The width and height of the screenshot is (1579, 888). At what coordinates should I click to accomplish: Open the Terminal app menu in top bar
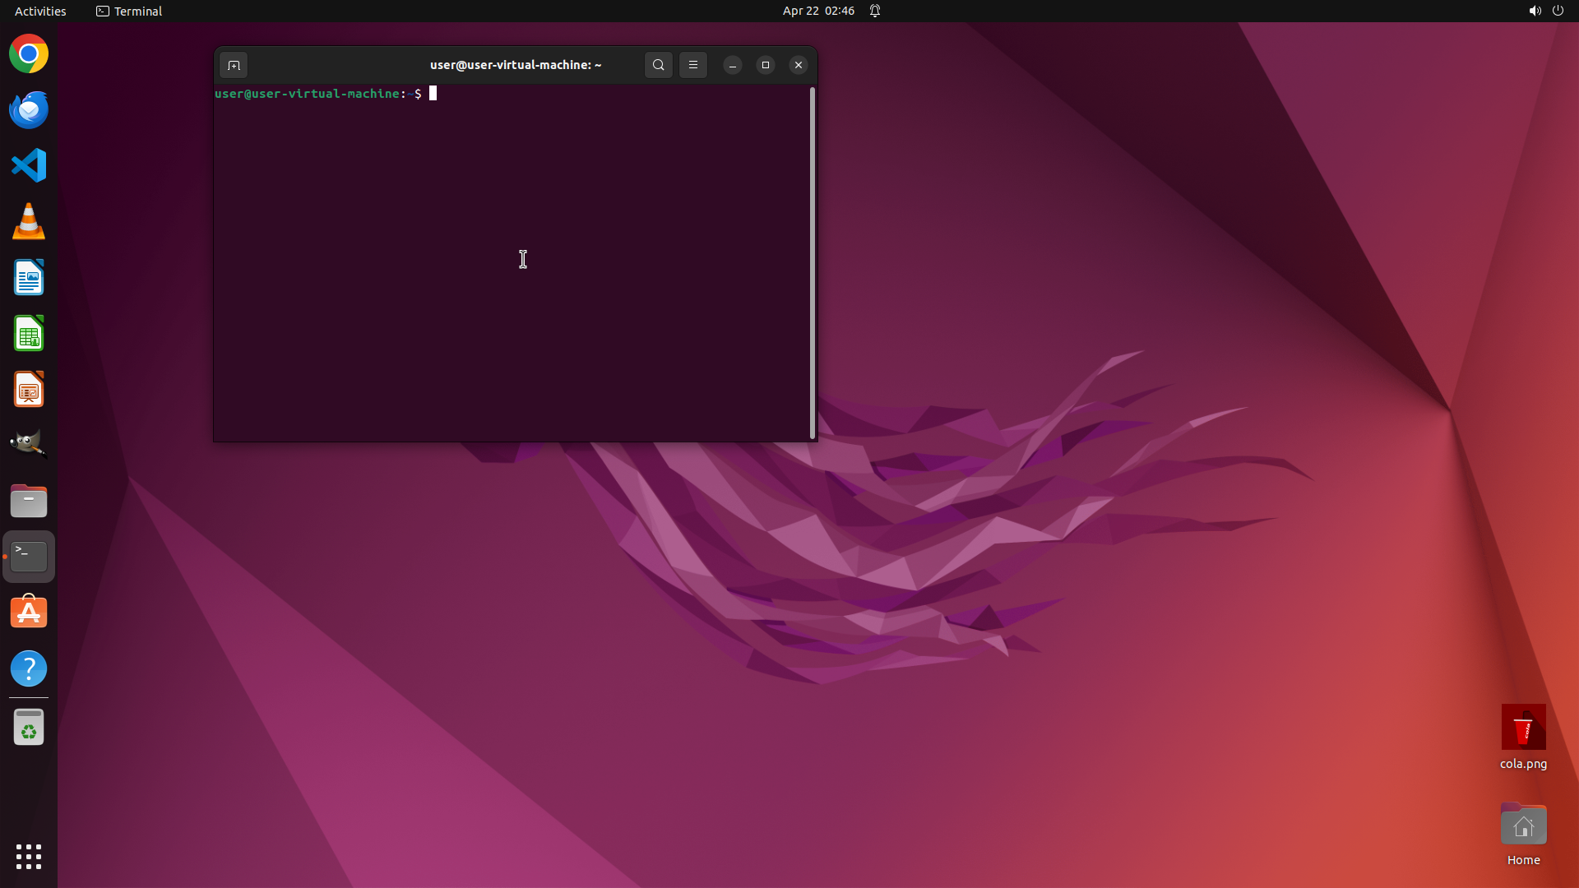pyautogui.click(x=129, y=11)
